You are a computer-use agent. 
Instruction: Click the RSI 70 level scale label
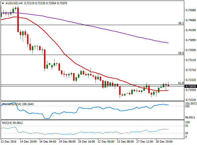(x=186, y=126)
